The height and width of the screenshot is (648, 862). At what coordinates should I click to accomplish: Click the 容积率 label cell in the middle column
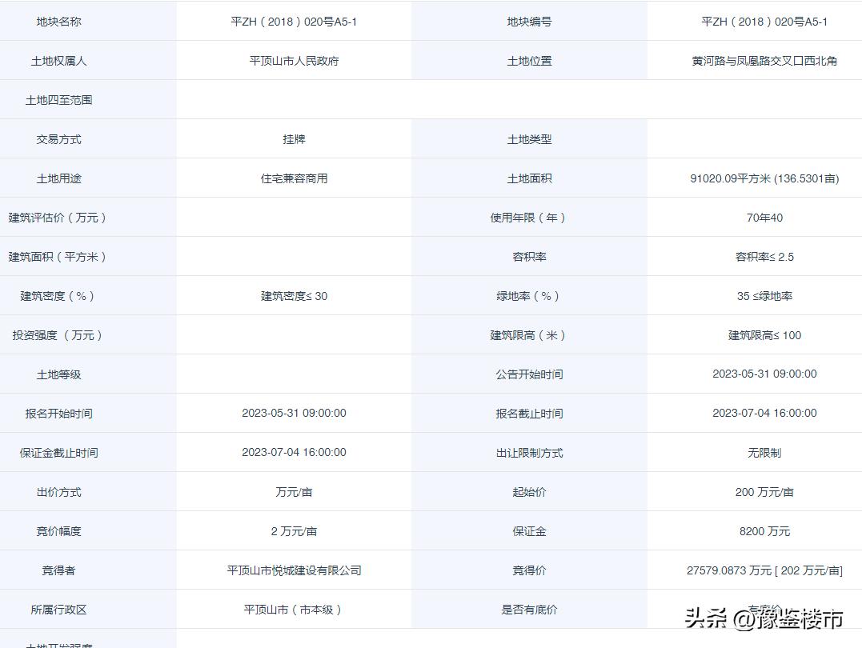click(529, 257)
